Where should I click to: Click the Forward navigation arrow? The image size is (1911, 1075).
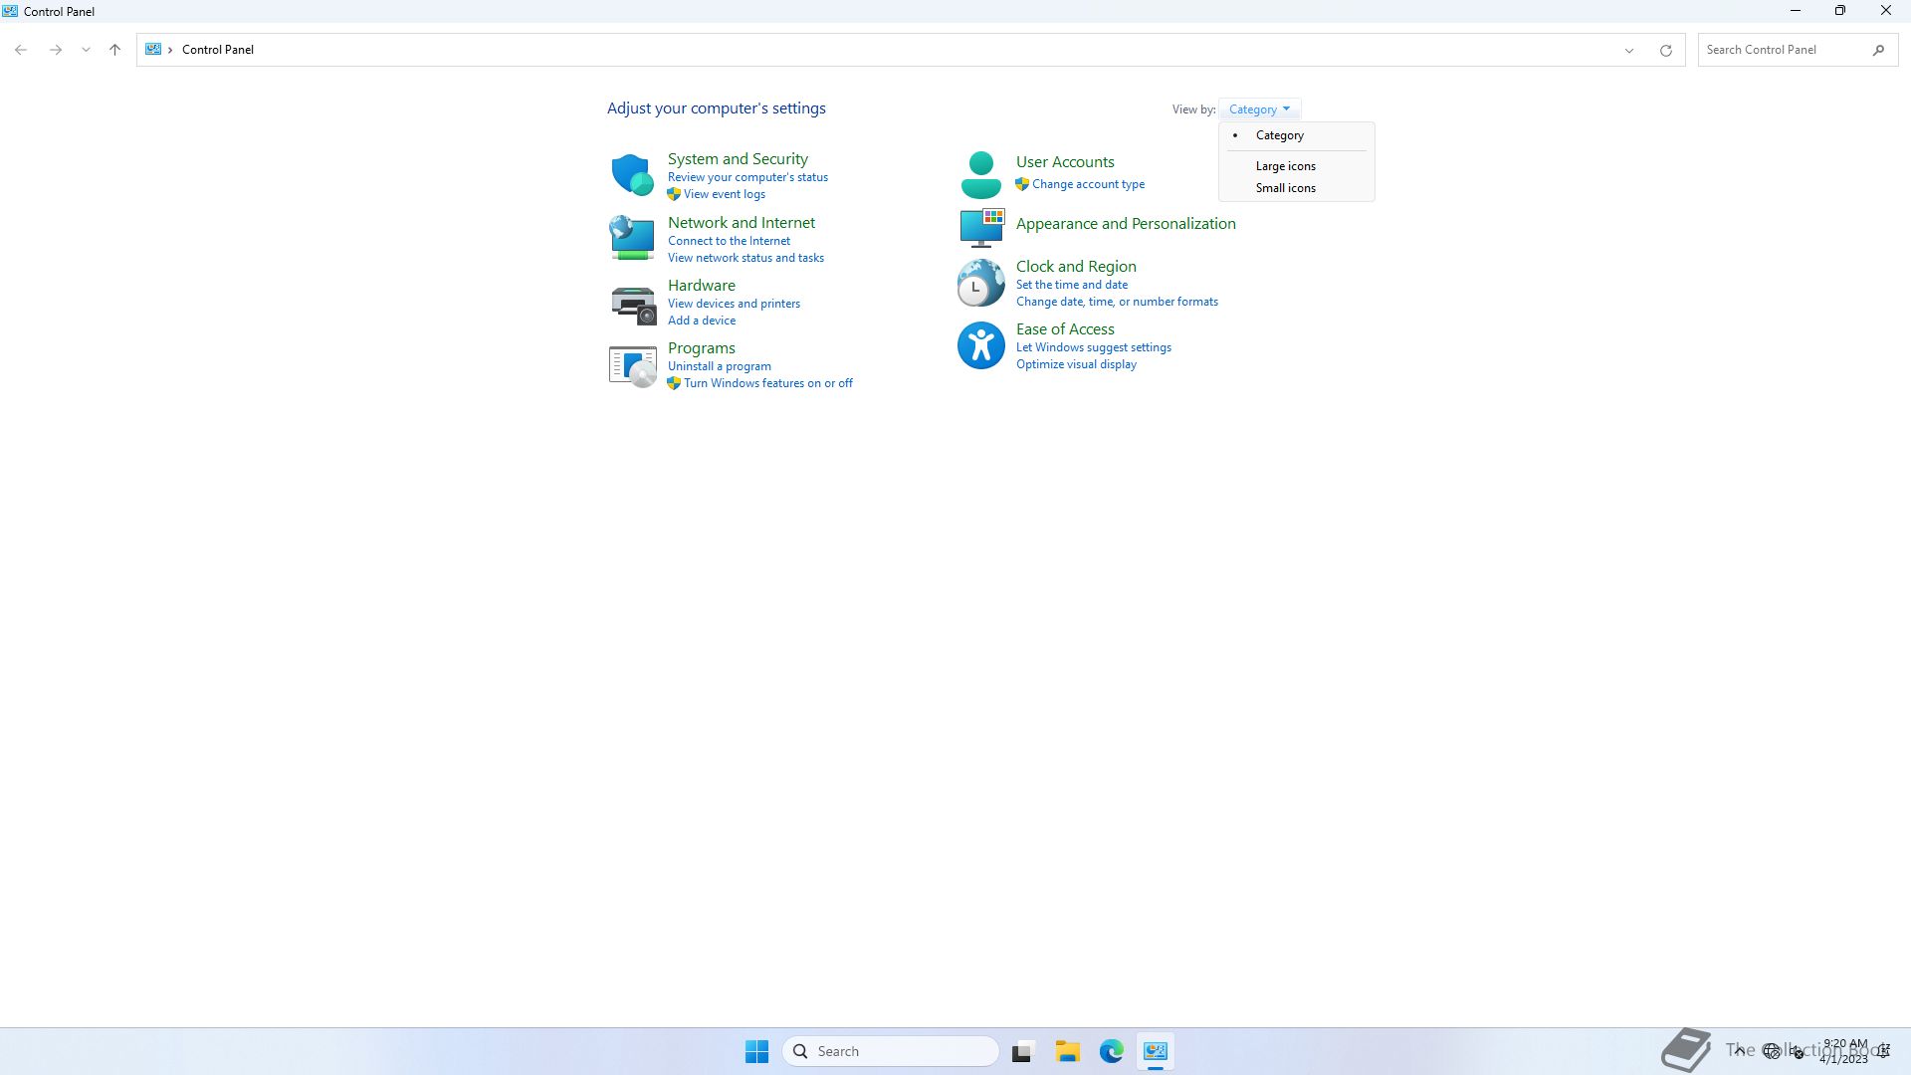56,50
